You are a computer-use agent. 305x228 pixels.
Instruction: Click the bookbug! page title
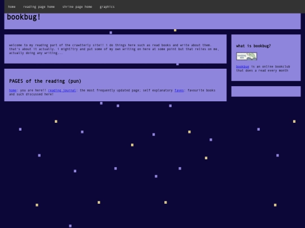(x=24, y=17)
